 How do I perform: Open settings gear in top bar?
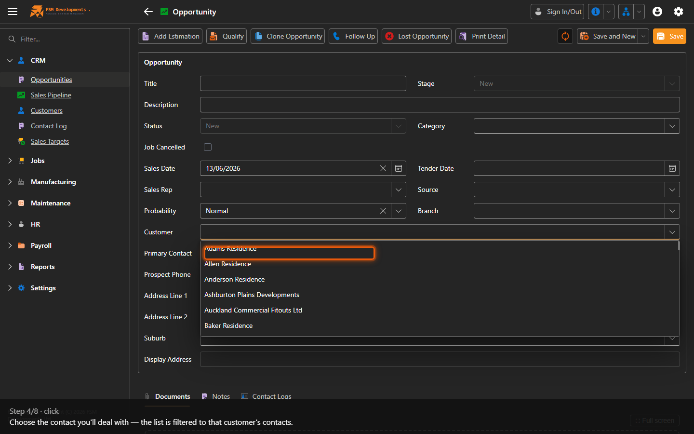click(679, 12)
